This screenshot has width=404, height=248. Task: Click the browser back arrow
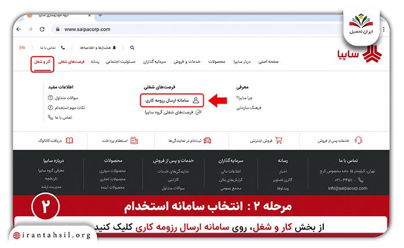[x=18, y=29]
